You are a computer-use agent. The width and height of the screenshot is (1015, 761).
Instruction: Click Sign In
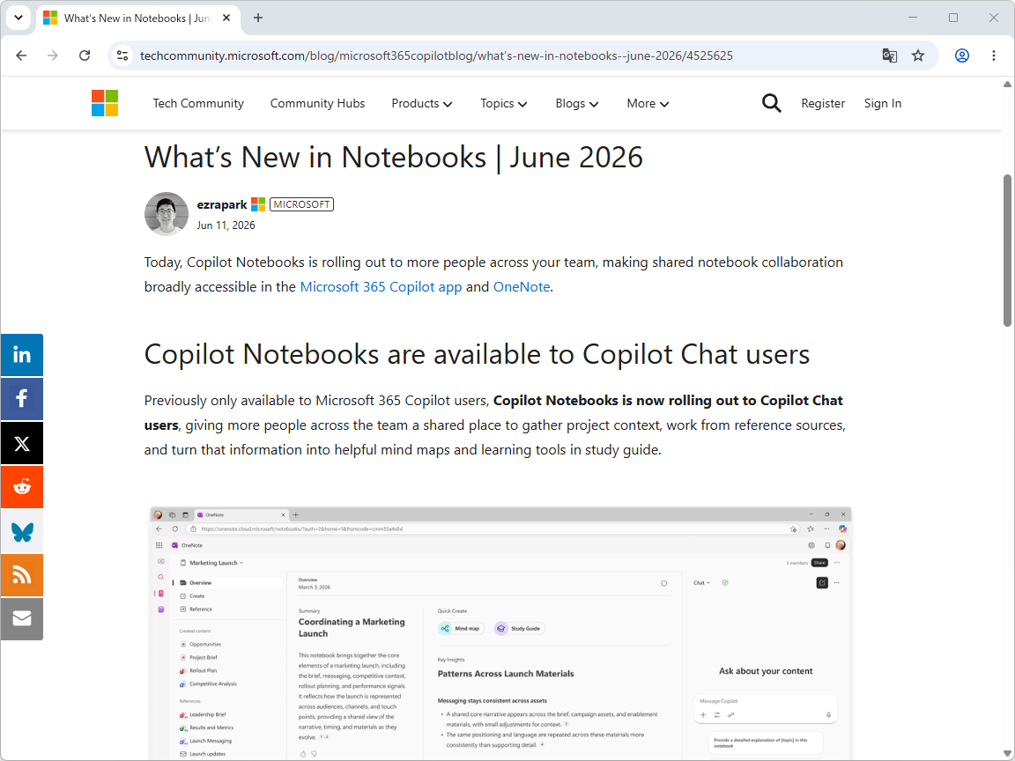pos(882,104)
